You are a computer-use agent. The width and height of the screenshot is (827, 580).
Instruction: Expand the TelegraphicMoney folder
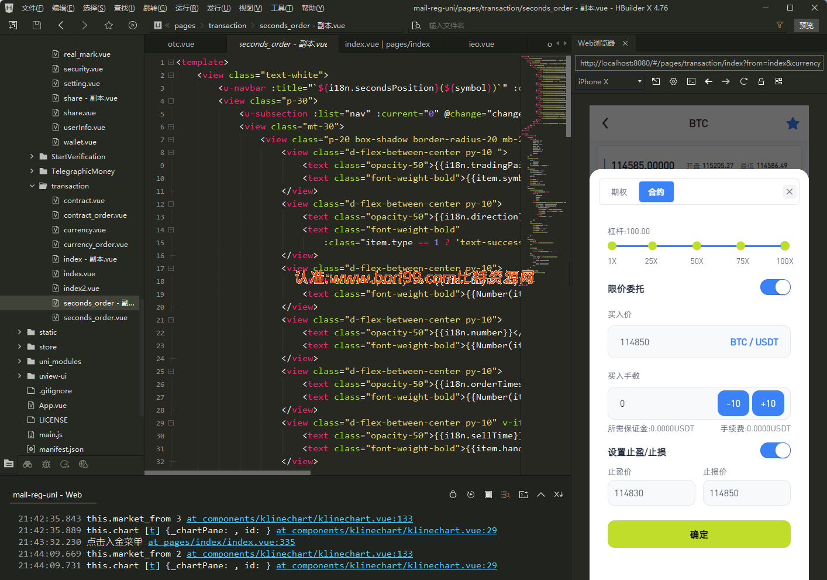tap(32, 171)
